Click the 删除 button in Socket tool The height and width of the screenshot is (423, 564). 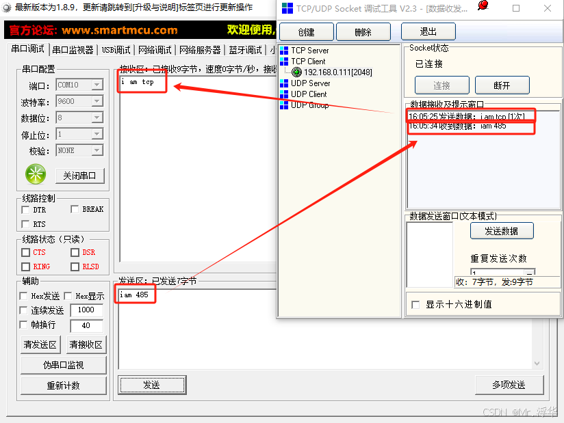[363, 32]
